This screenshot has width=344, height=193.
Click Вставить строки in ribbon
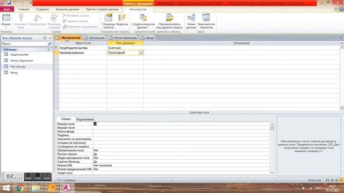click(x=76, y=16)
